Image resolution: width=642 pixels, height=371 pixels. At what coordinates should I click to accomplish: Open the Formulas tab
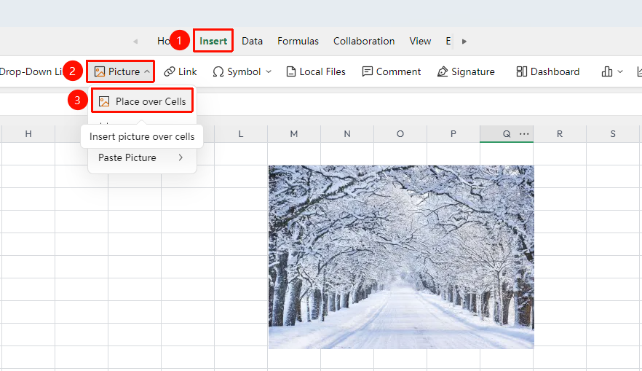(298, 41)
